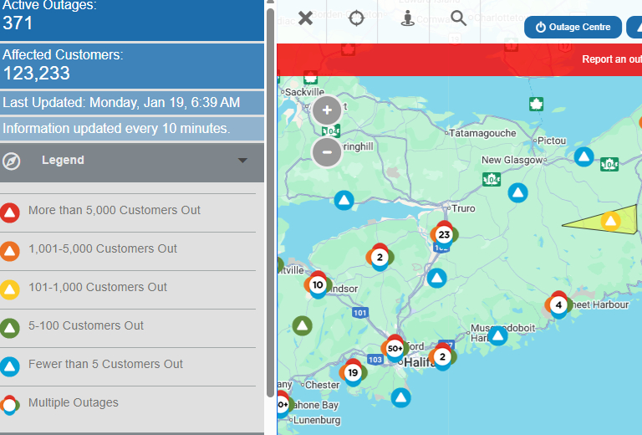Open street view person icon
Image resolution: width=642 pixels, height=435 pixels.
[407, 18]
